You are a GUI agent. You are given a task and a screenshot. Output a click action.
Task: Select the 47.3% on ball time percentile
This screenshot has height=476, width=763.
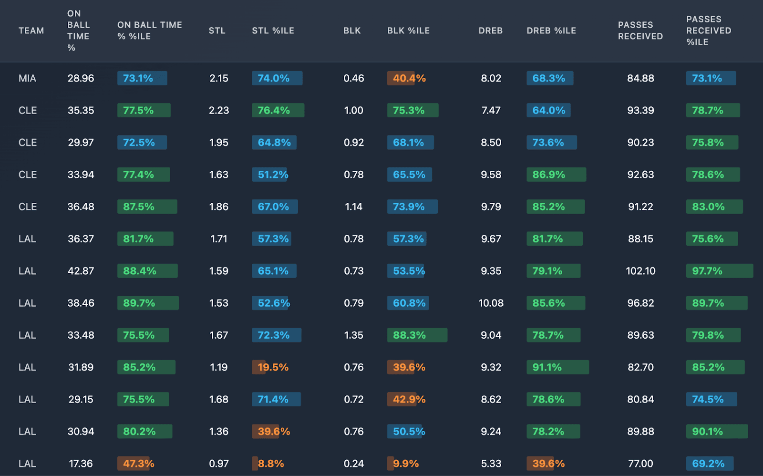(x=138, y=464)
